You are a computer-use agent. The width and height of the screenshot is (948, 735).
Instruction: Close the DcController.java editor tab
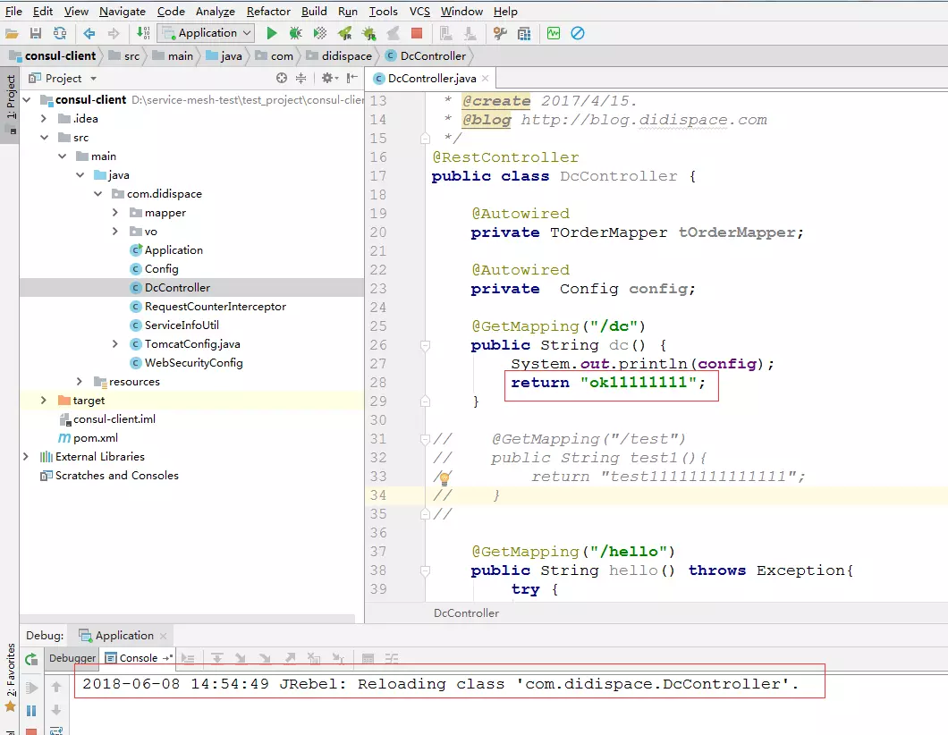click(485, 79)
